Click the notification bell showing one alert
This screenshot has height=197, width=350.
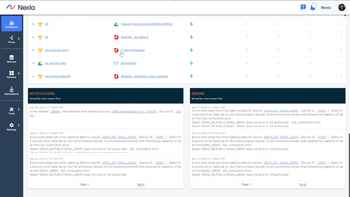tap(313, 7)
